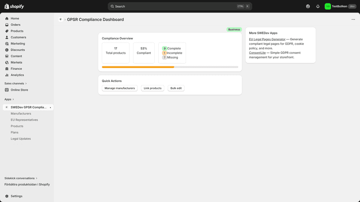Expand the Sales channels section
360x202 pixels.
15,83
